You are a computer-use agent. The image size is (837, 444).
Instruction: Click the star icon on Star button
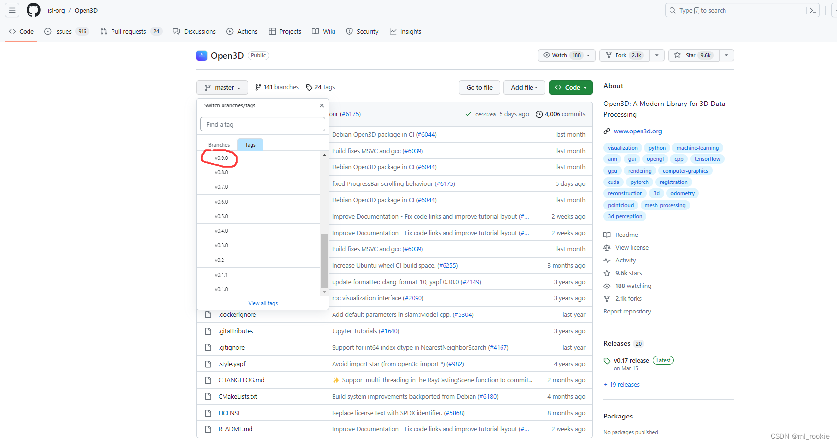tap(677, 55)
